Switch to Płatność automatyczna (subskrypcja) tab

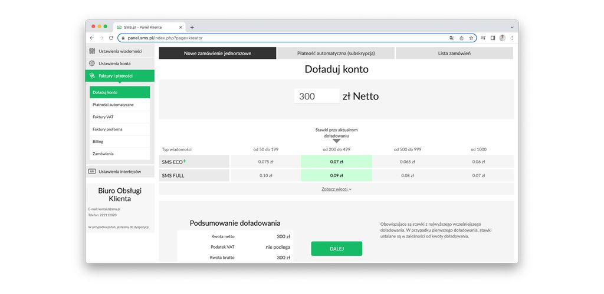(x=336, y=54)
